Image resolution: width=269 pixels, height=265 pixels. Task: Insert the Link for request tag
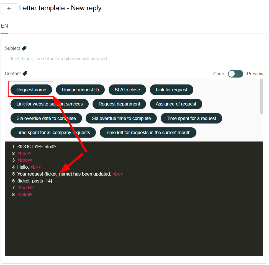tap(171, 90)
